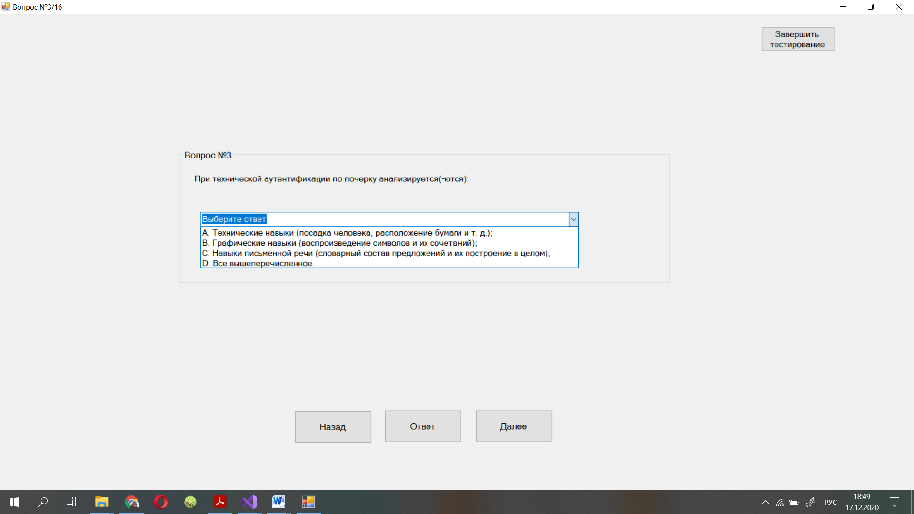Open Adobe Acrobat from taskbar
The width and height of the screenshot is (914, 514).
[x=220, y=502]
